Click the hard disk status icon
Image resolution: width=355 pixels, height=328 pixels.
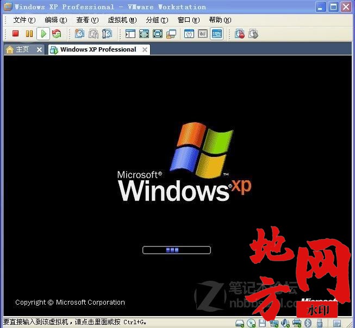[x=240, y=323]
